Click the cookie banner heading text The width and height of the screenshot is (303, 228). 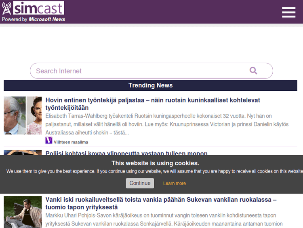(x=155, y=163)
